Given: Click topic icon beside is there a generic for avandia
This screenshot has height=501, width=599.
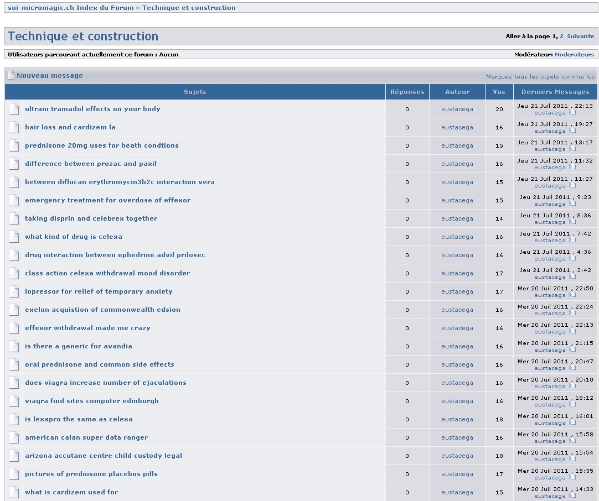Looking at the screenshot, I should (14, 346).
